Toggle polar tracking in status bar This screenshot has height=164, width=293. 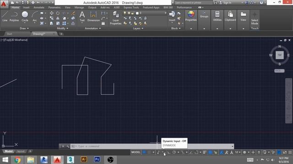coord(174,152)
